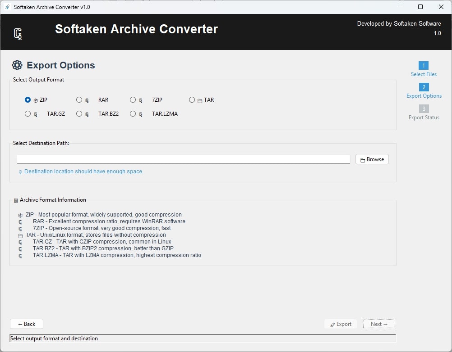The image size is (452, 352).
Task: Click the RAR archive icon in format list
Action: (x=88, y=100)
